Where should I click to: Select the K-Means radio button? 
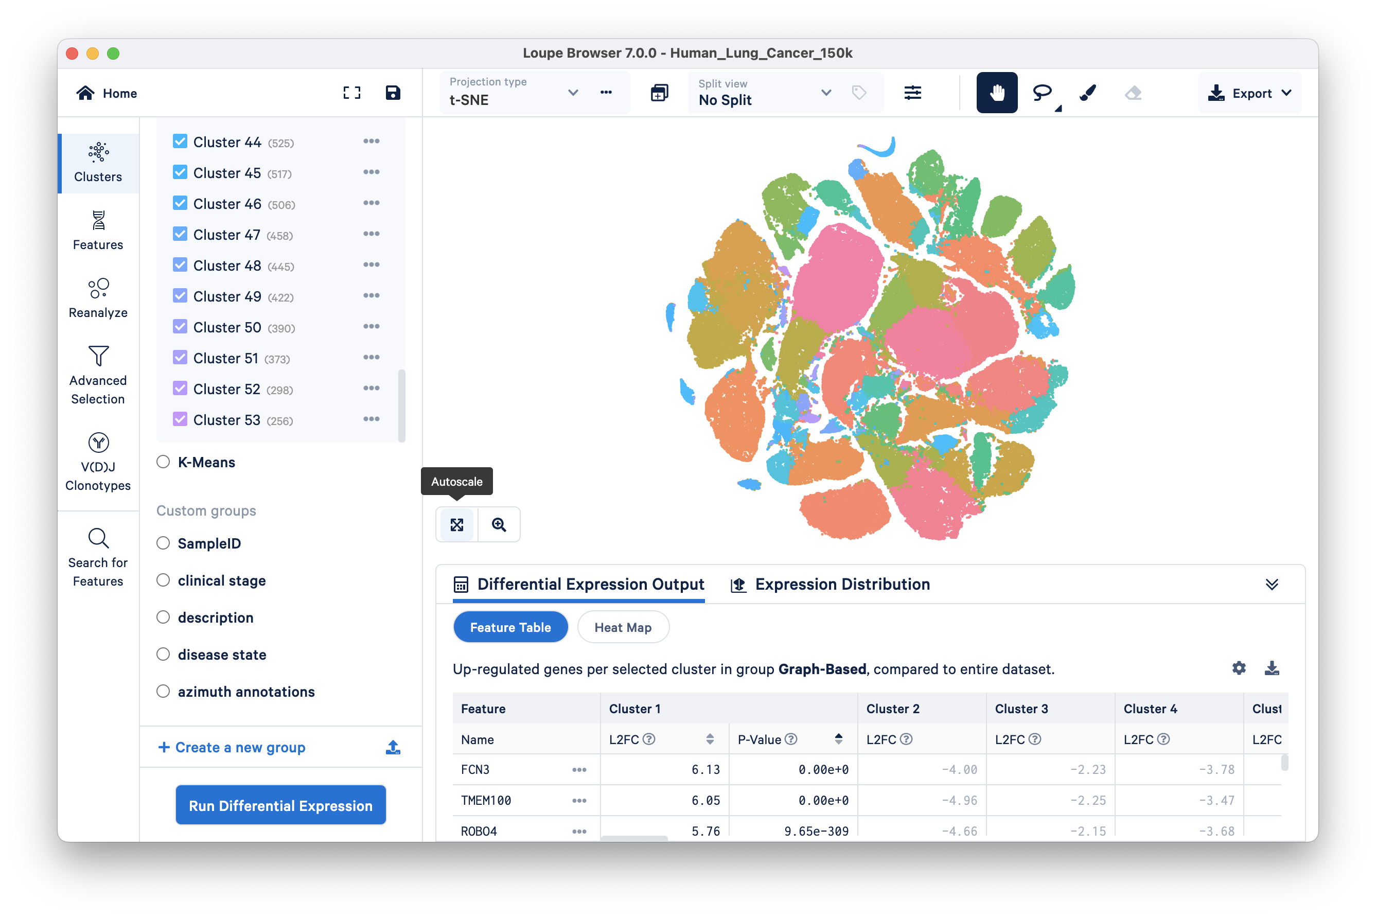pyautogui.click(x=163, y=462)
